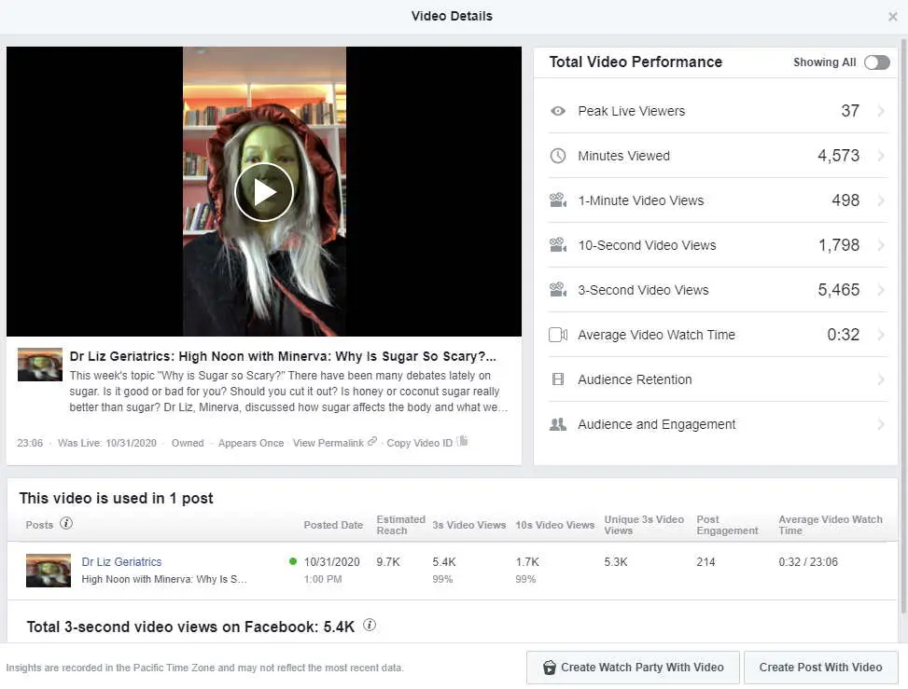Open the Audience Retention section
The image size is (908, 689).
[718, 379]
